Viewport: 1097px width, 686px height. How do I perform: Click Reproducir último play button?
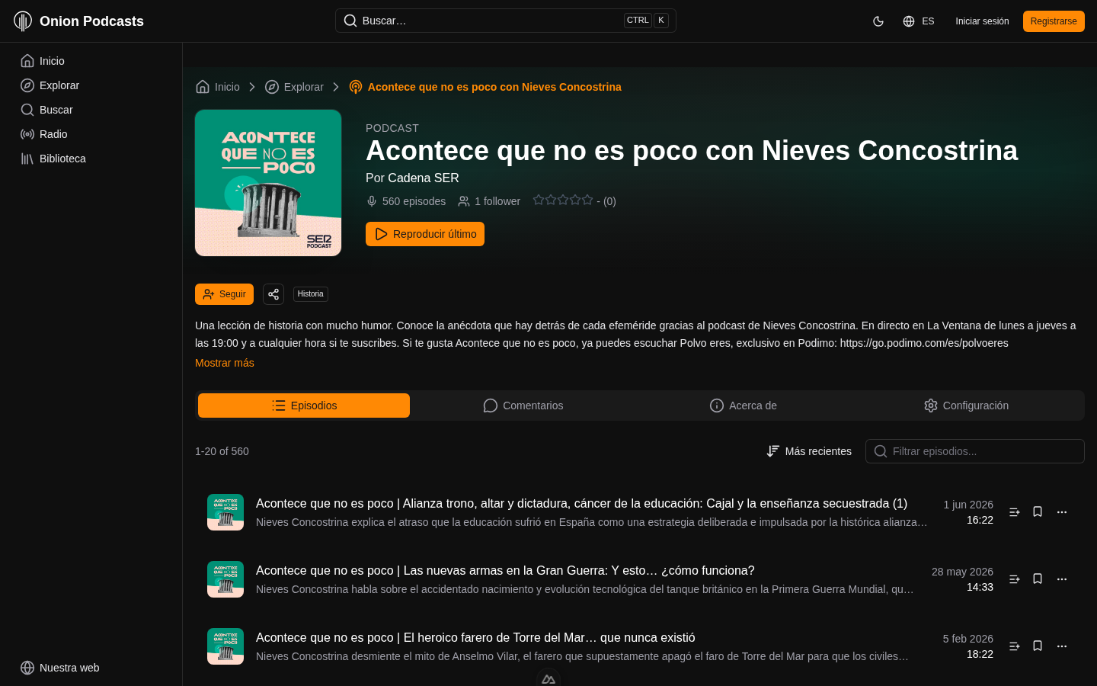tap(425, 234)
